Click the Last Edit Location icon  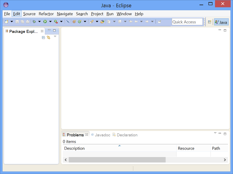(131, 22)
